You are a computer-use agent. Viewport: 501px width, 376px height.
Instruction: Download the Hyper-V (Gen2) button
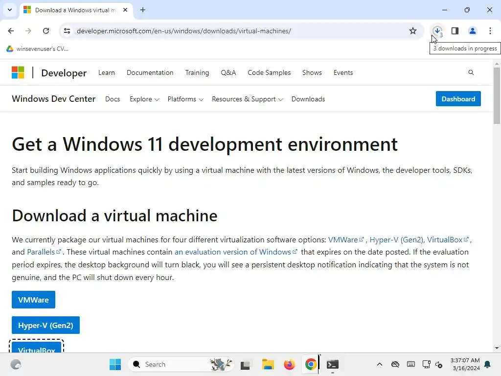46,325
